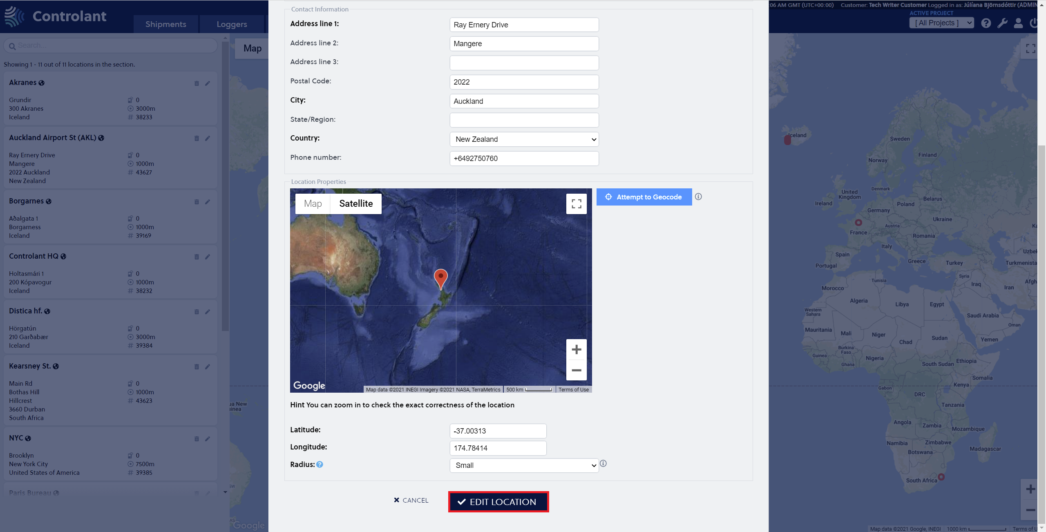
Task: Open the help question mark in header
Action: [x=986, y=23]
